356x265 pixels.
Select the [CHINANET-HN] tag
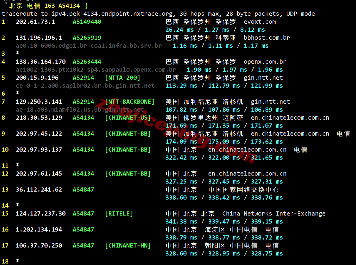coord(128,245)
